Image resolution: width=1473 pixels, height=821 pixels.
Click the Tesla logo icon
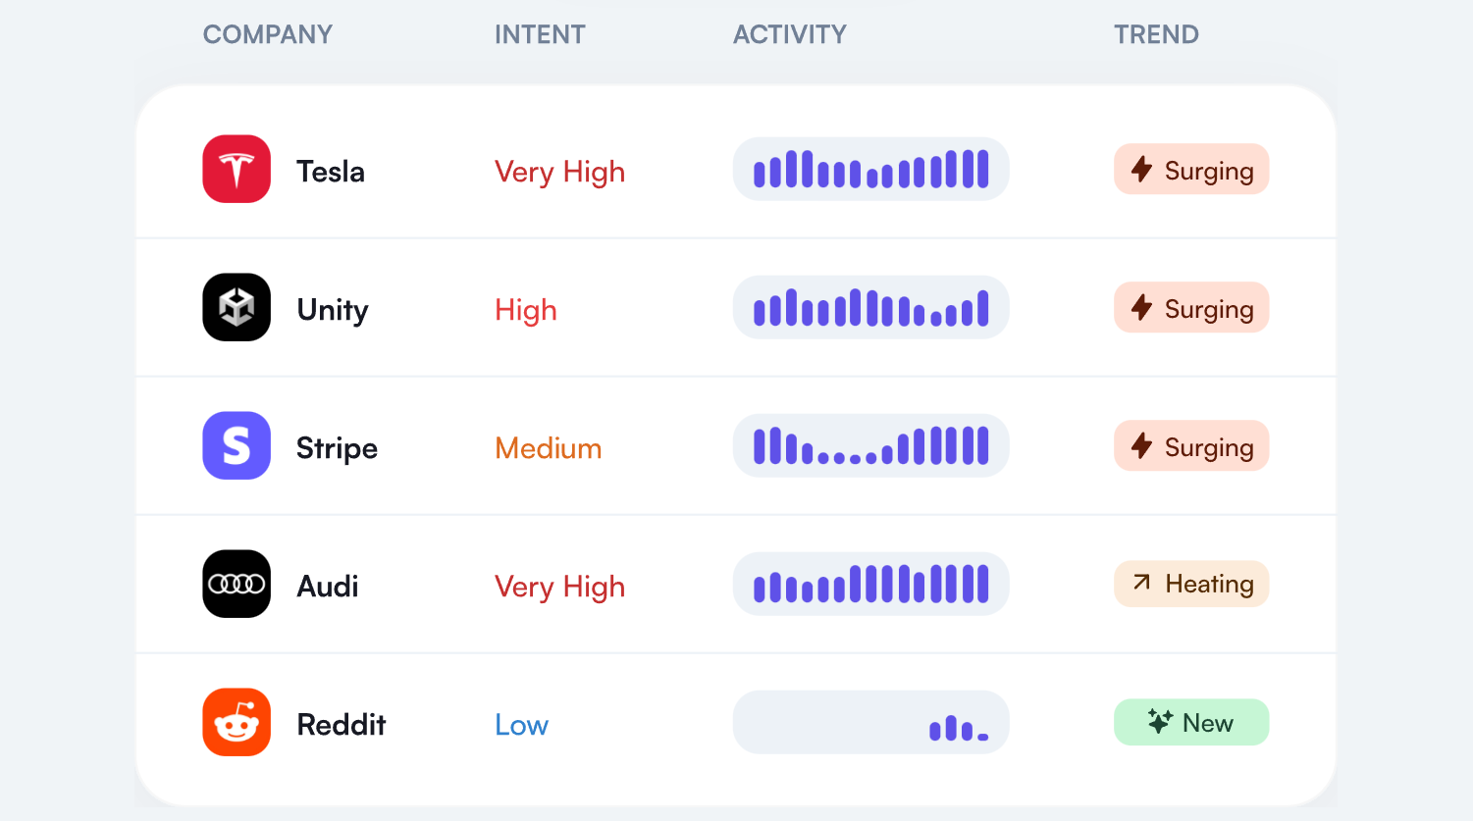click(237, 169)
